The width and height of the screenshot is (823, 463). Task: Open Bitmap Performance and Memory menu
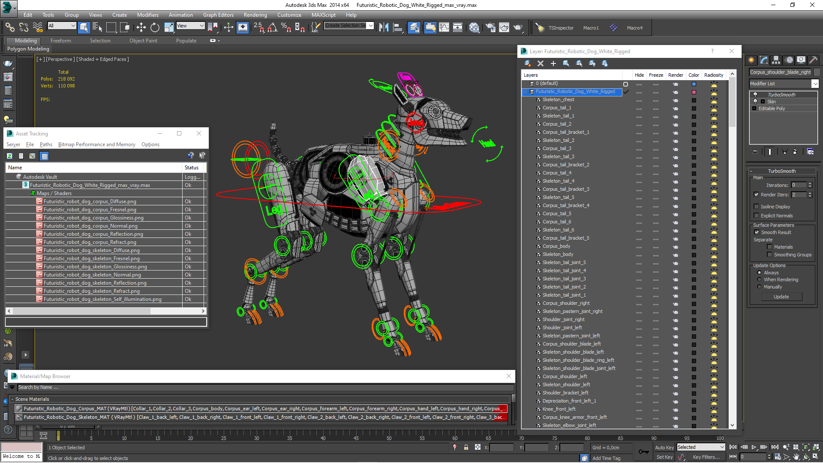coord(96,144)
